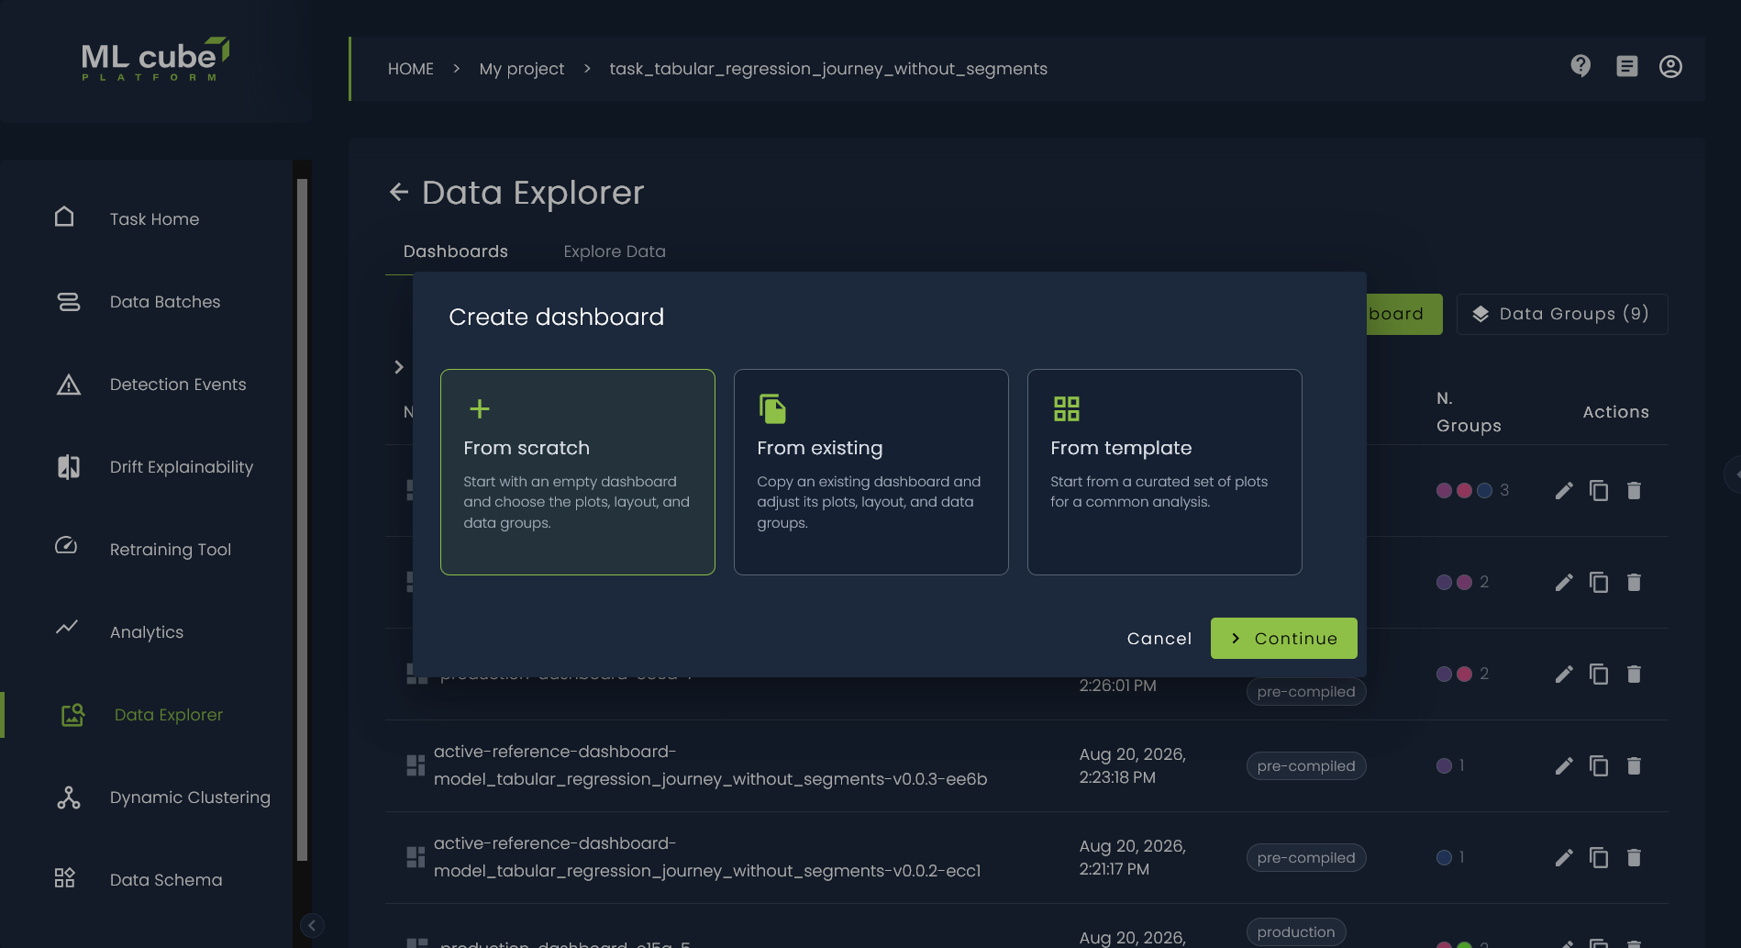
Task: Click the ML cube Platform logo
Action: point(155,60)
